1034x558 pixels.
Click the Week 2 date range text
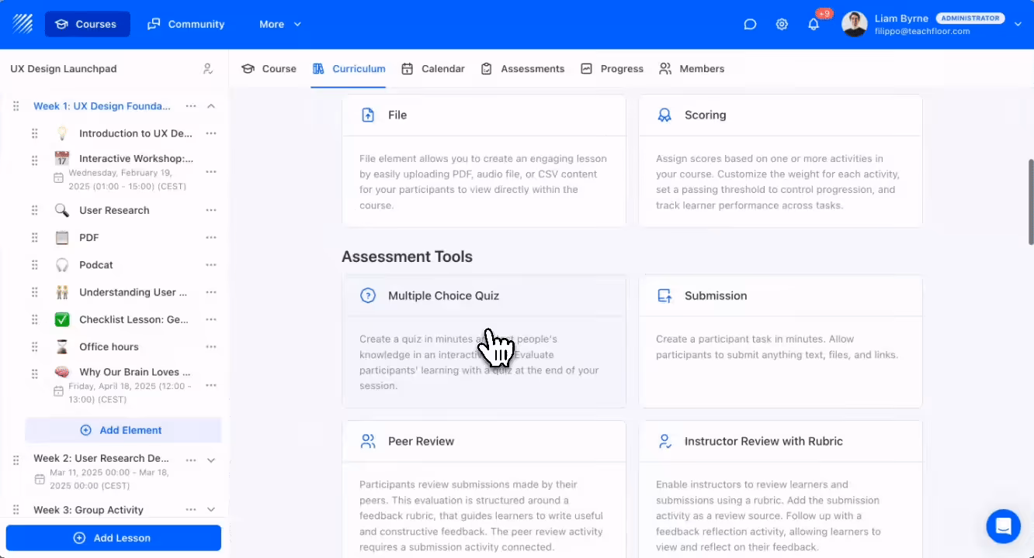point(109,479)
